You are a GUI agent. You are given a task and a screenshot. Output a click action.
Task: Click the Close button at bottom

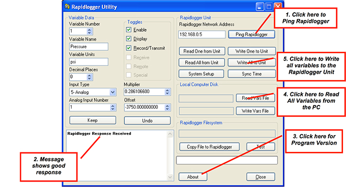tap(261, 177)
